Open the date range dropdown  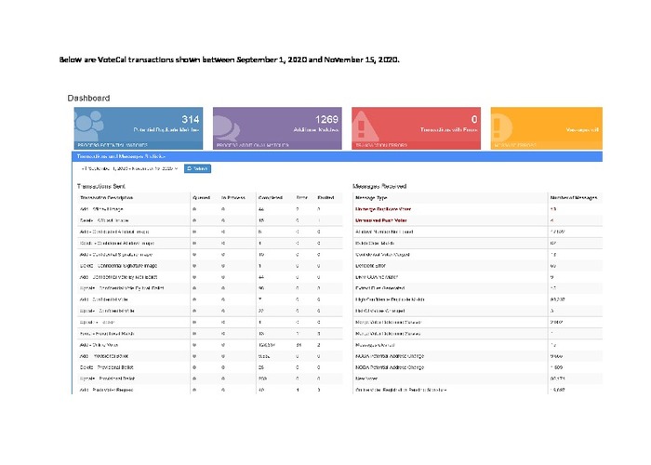[129, 169]
